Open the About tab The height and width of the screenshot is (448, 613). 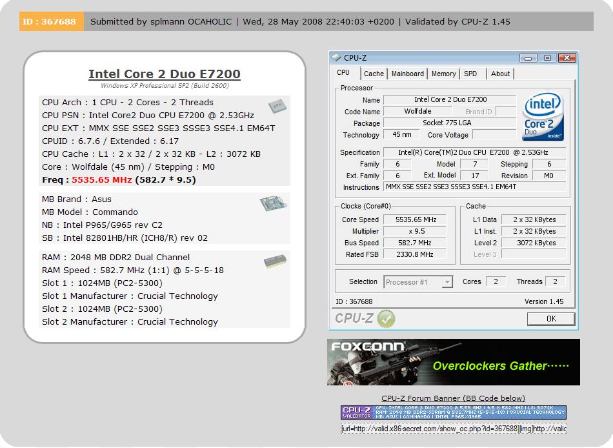[501, 74]
